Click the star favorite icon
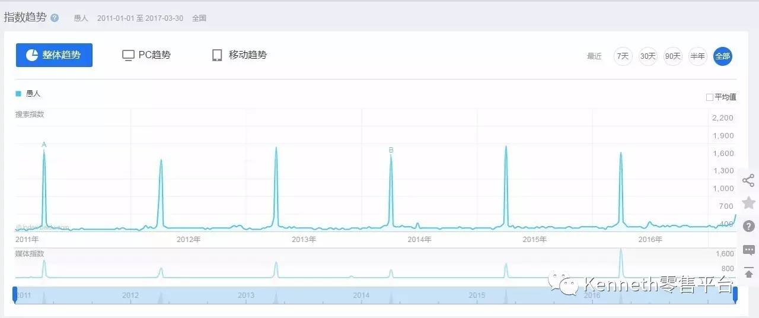This screenshot has height=318, width=759. 748,203
